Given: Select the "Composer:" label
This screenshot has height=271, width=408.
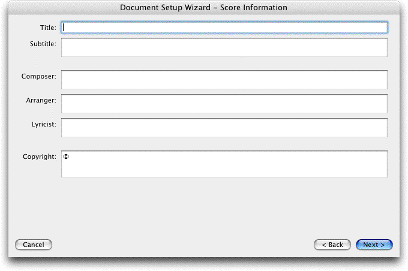Looking at the screenshot, I should tap(39, 77).
